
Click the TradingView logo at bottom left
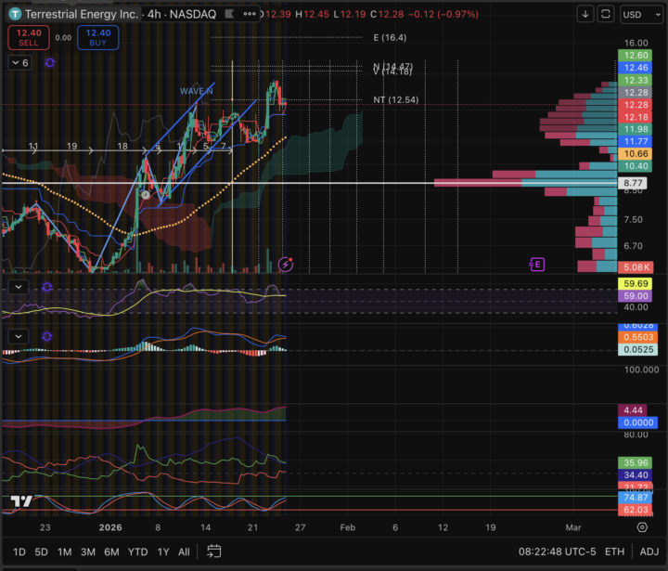pyautogui.click(x=21, y=500)
